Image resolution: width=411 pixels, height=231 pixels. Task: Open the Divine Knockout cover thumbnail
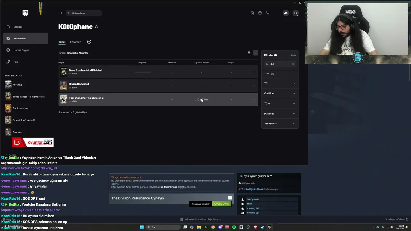point(64,86)
